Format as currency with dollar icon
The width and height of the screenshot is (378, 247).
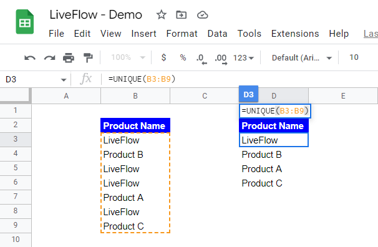coord(163,57)
